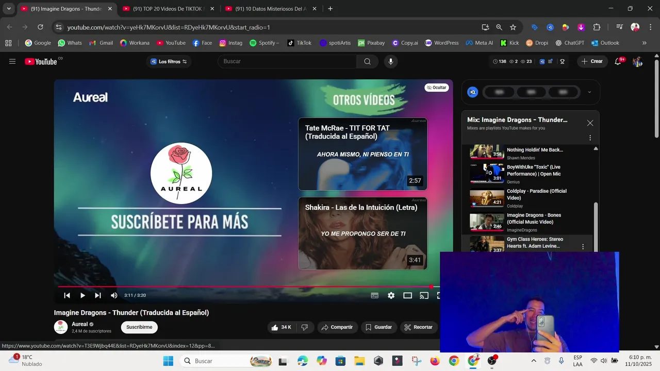Focus the YouTube Buscar search field

pyautogui.click(x=287, y=61)
